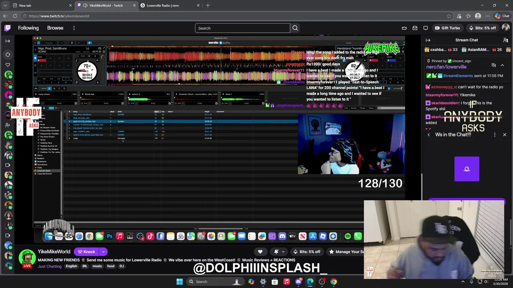Open user profile avatar menu
The image size is (513, 288).
(506, 28)
